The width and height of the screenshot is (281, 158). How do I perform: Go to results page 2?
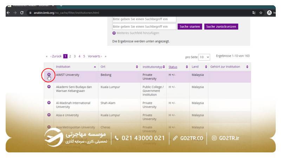[x=70, y=56]
